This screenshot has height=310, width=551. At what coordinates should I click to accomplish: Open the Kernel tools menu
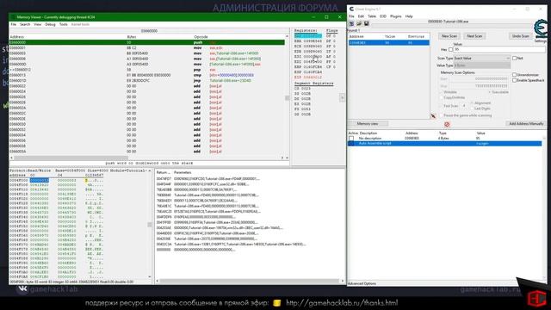click(80, 25)
